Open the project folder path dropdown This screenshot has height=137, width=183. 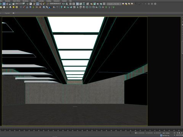114,4
